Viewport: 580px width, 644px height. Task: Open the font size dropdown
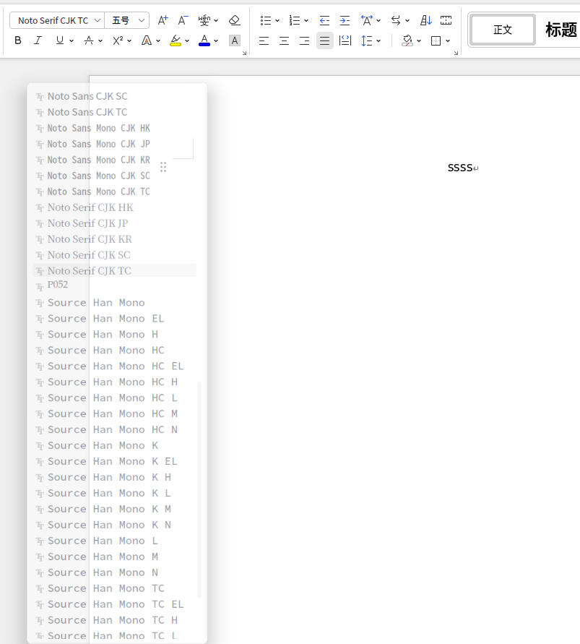[141, 20]
